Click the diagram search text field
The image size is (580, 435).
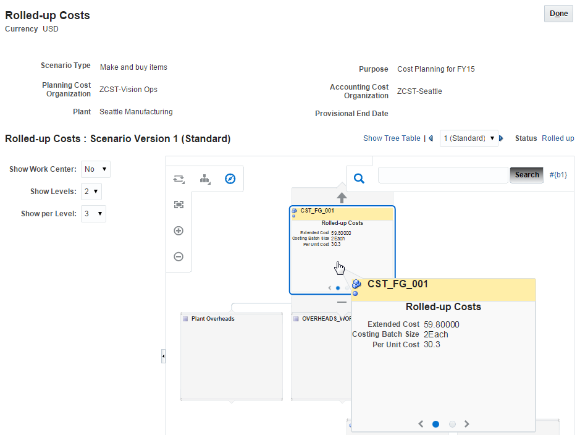[442, 175]
